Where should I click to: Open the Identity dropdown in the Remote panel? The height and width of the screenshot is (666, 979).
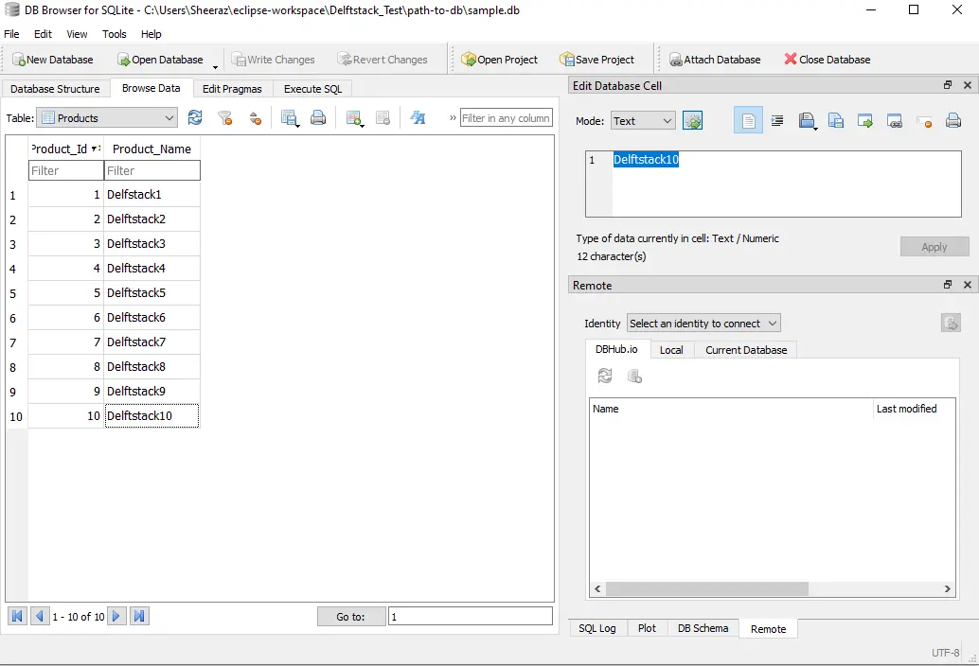tap(703, 324)
